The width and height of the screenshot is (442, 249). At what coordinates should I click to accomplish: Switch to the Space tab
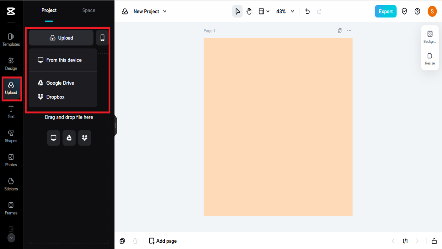coord(88,10)
